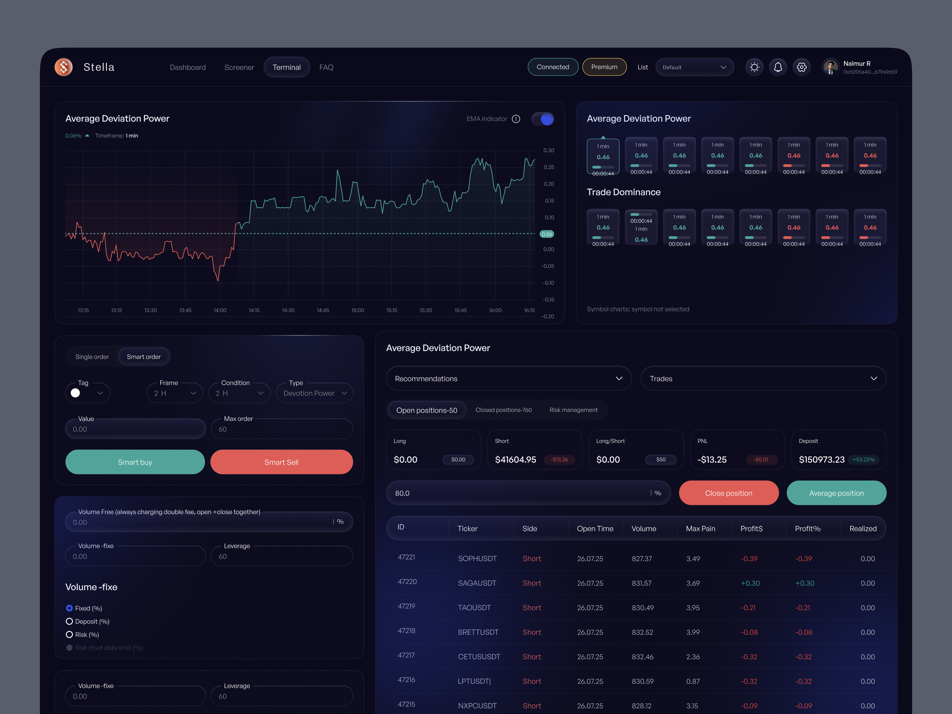
Task: Select the Deposit (%) radio button
Action: pos(69,621)
